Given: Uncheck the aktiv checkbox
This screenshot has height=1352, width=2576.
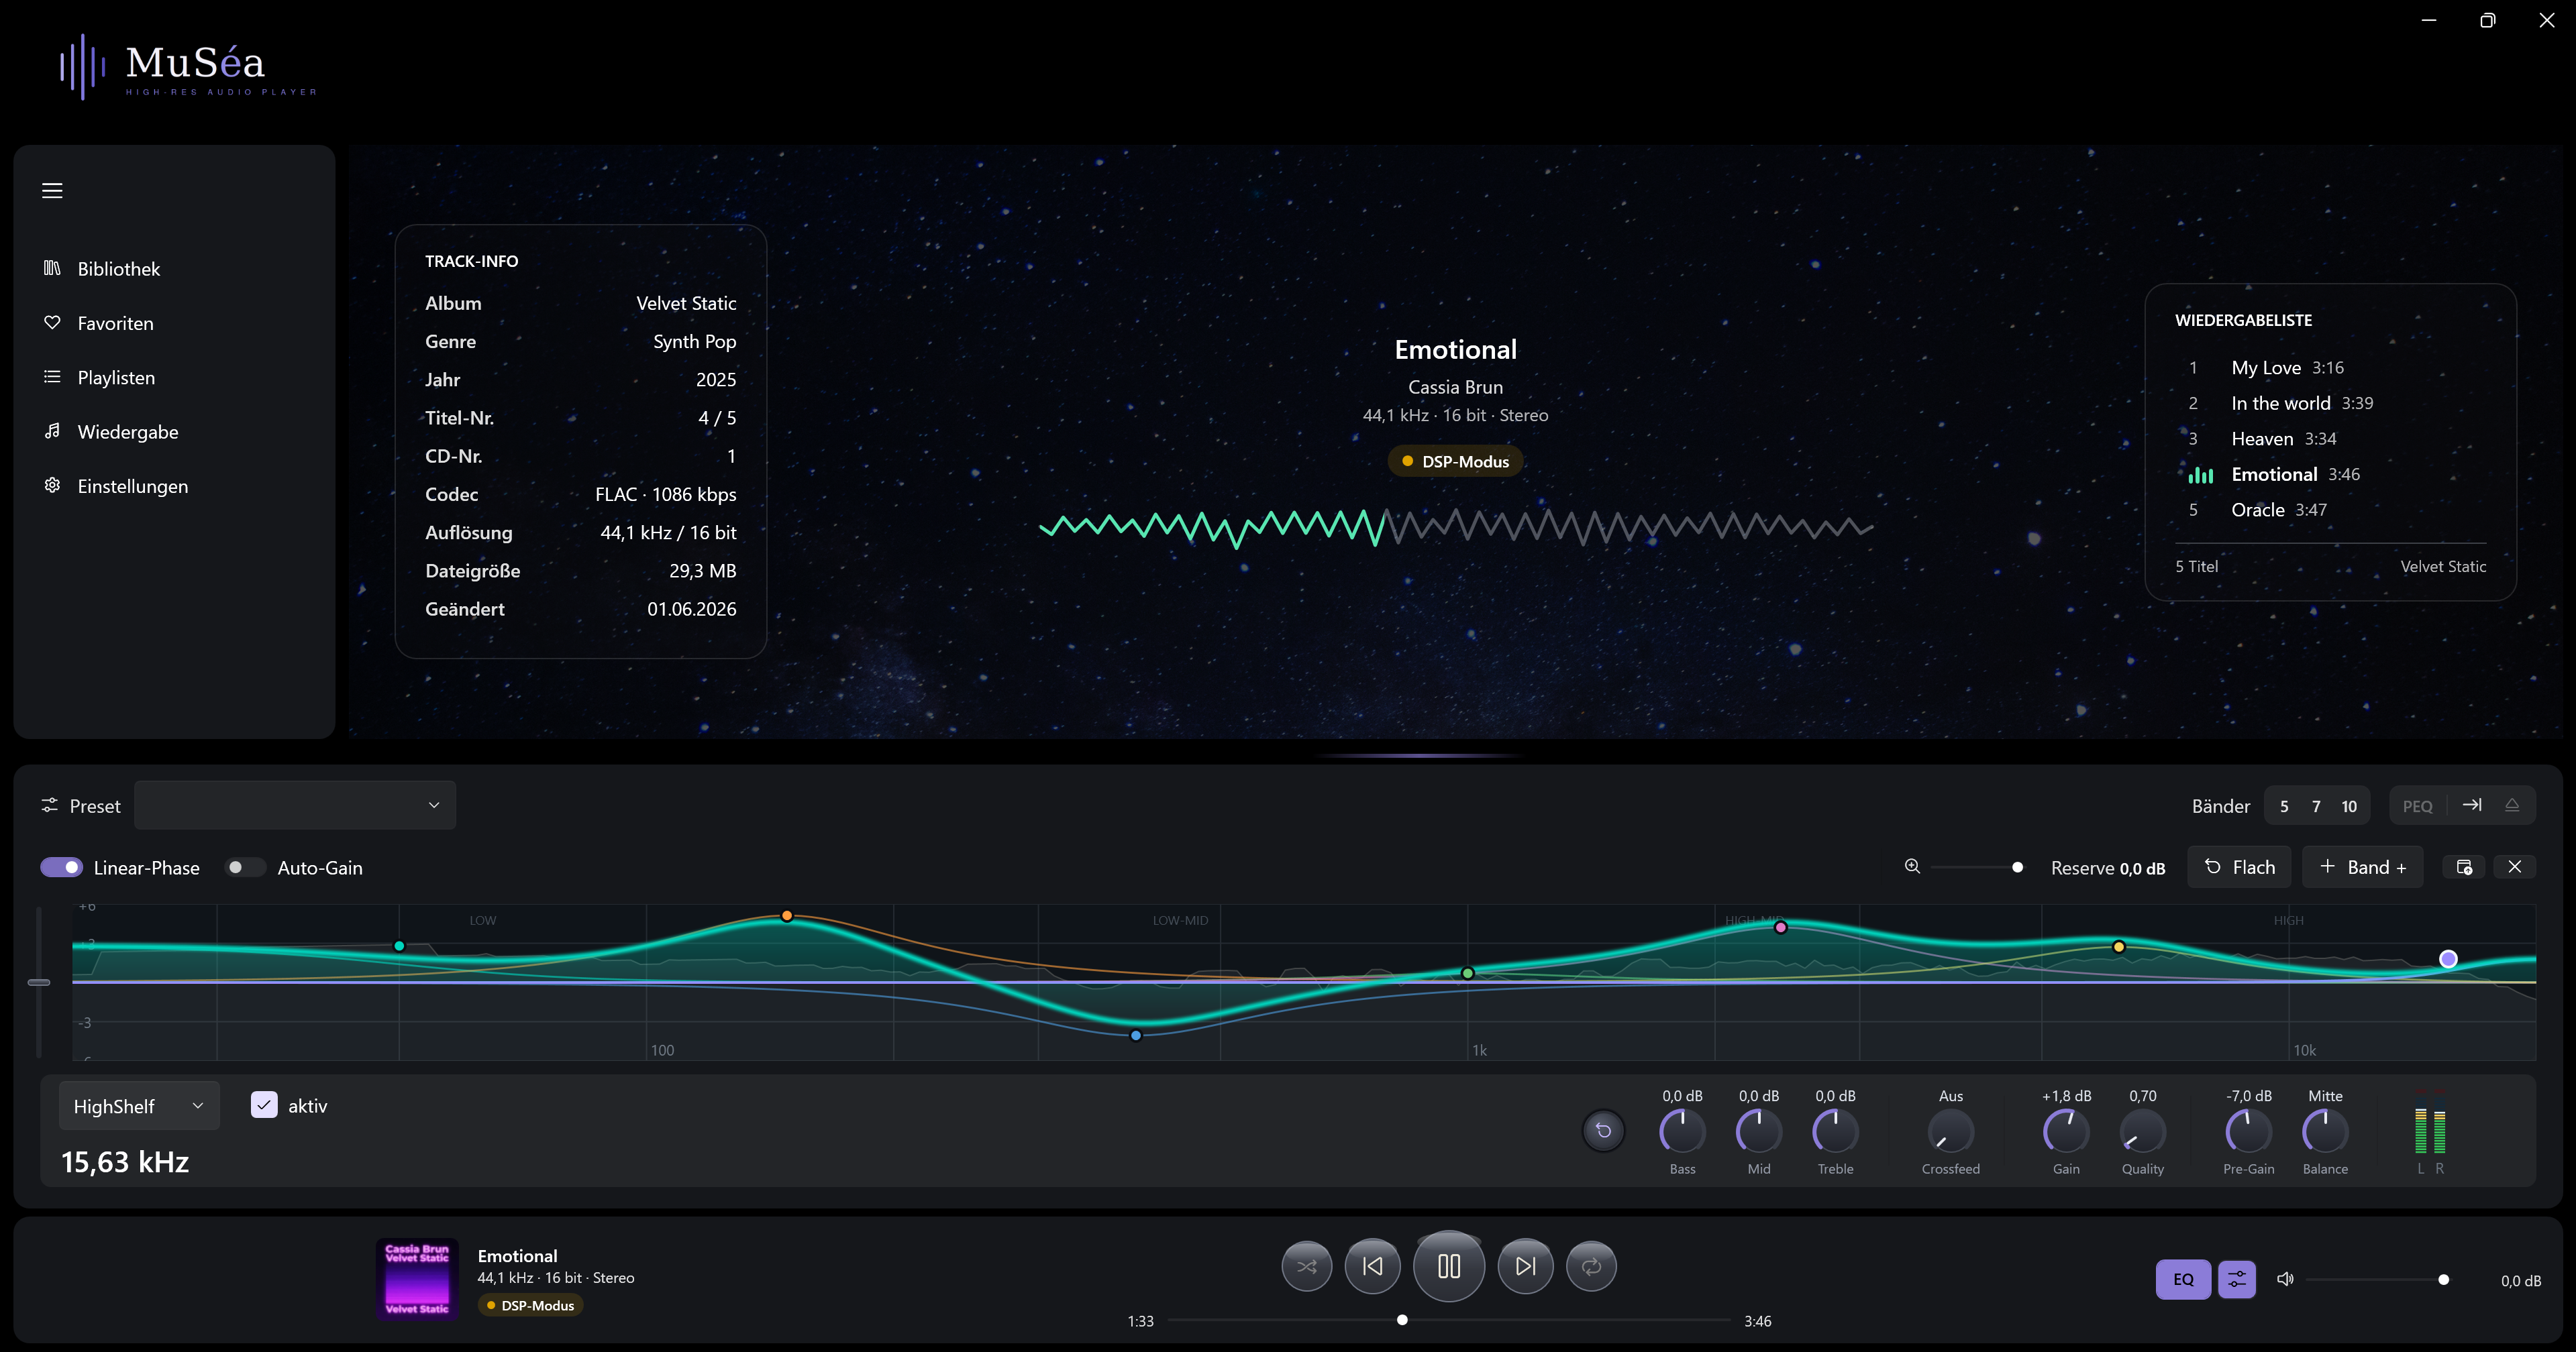Looking at the screenshot, I should 264,1104.
